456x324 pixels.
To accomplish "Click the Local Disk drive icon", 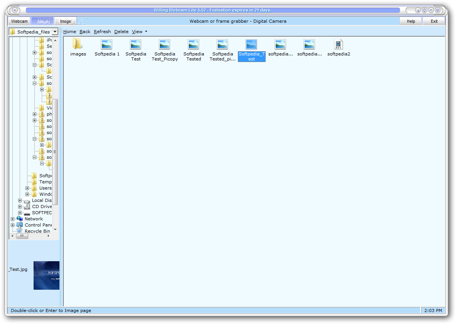I will coord(27,201).
